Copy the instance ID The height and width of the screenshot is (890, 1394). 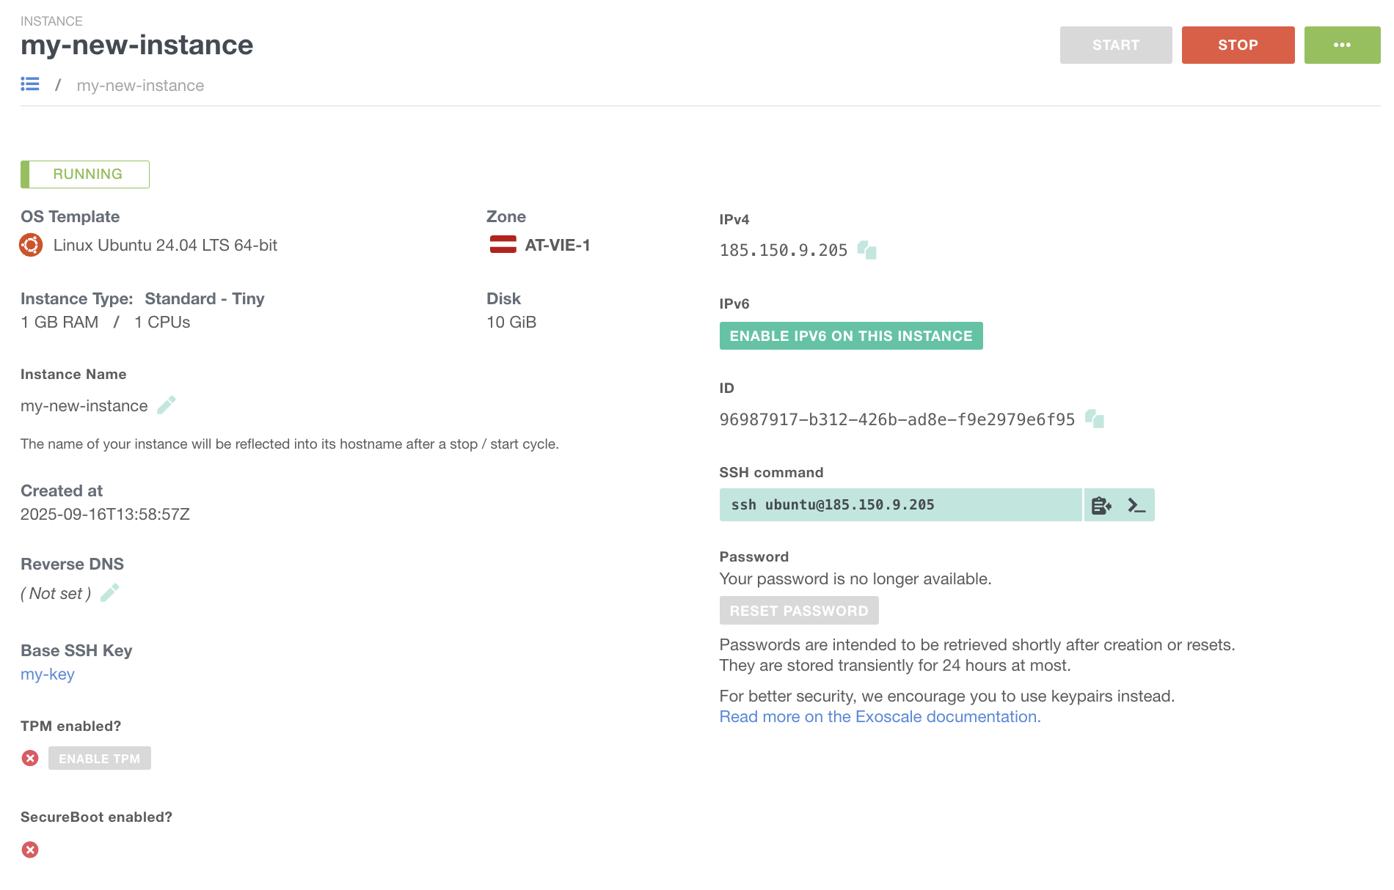point(1095,419)
